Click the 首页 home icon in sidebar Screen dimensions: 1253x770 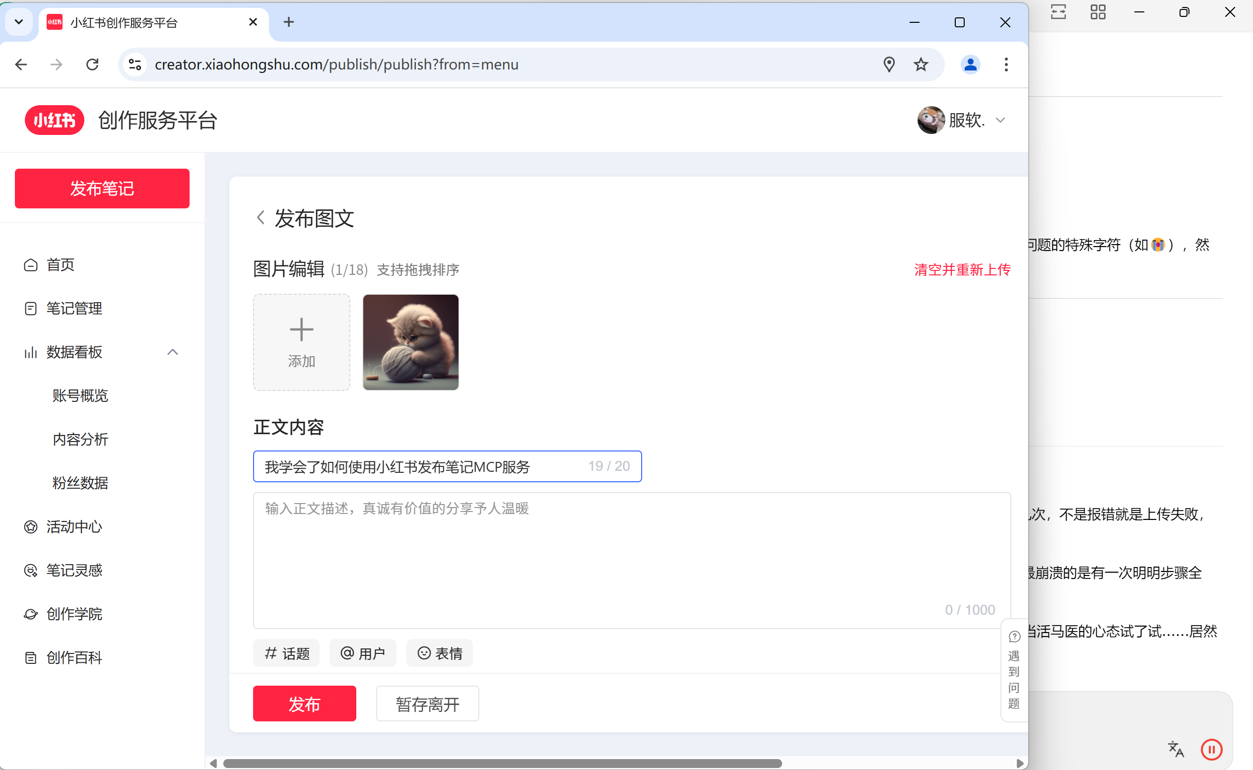click(31, 265)
